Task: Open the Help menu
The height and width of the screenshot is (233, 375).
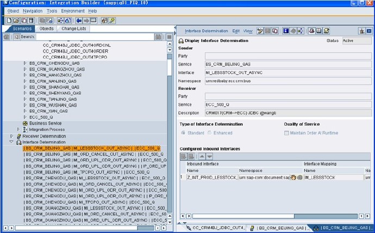Action: (92, 11)
